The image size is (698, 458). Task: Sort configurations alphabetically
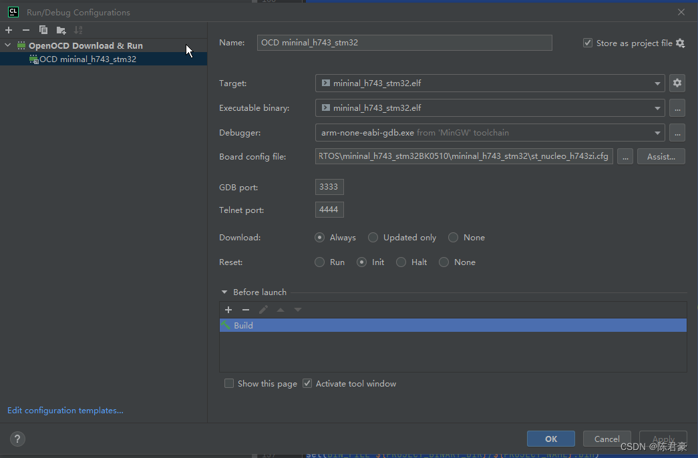78,30
